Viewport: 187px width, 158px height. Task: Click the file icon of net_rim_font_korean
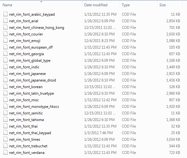[x=6, y=87]
